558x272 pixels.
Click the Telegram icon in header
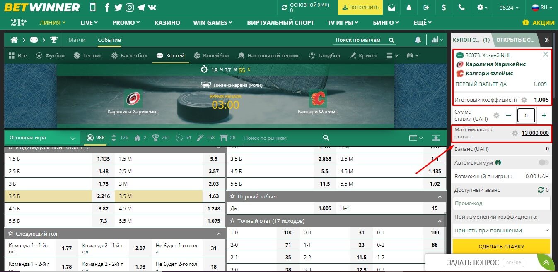point(141,7)
